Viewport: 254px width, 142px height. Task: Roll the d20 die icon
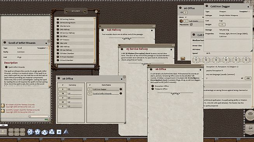coord(30,132)
